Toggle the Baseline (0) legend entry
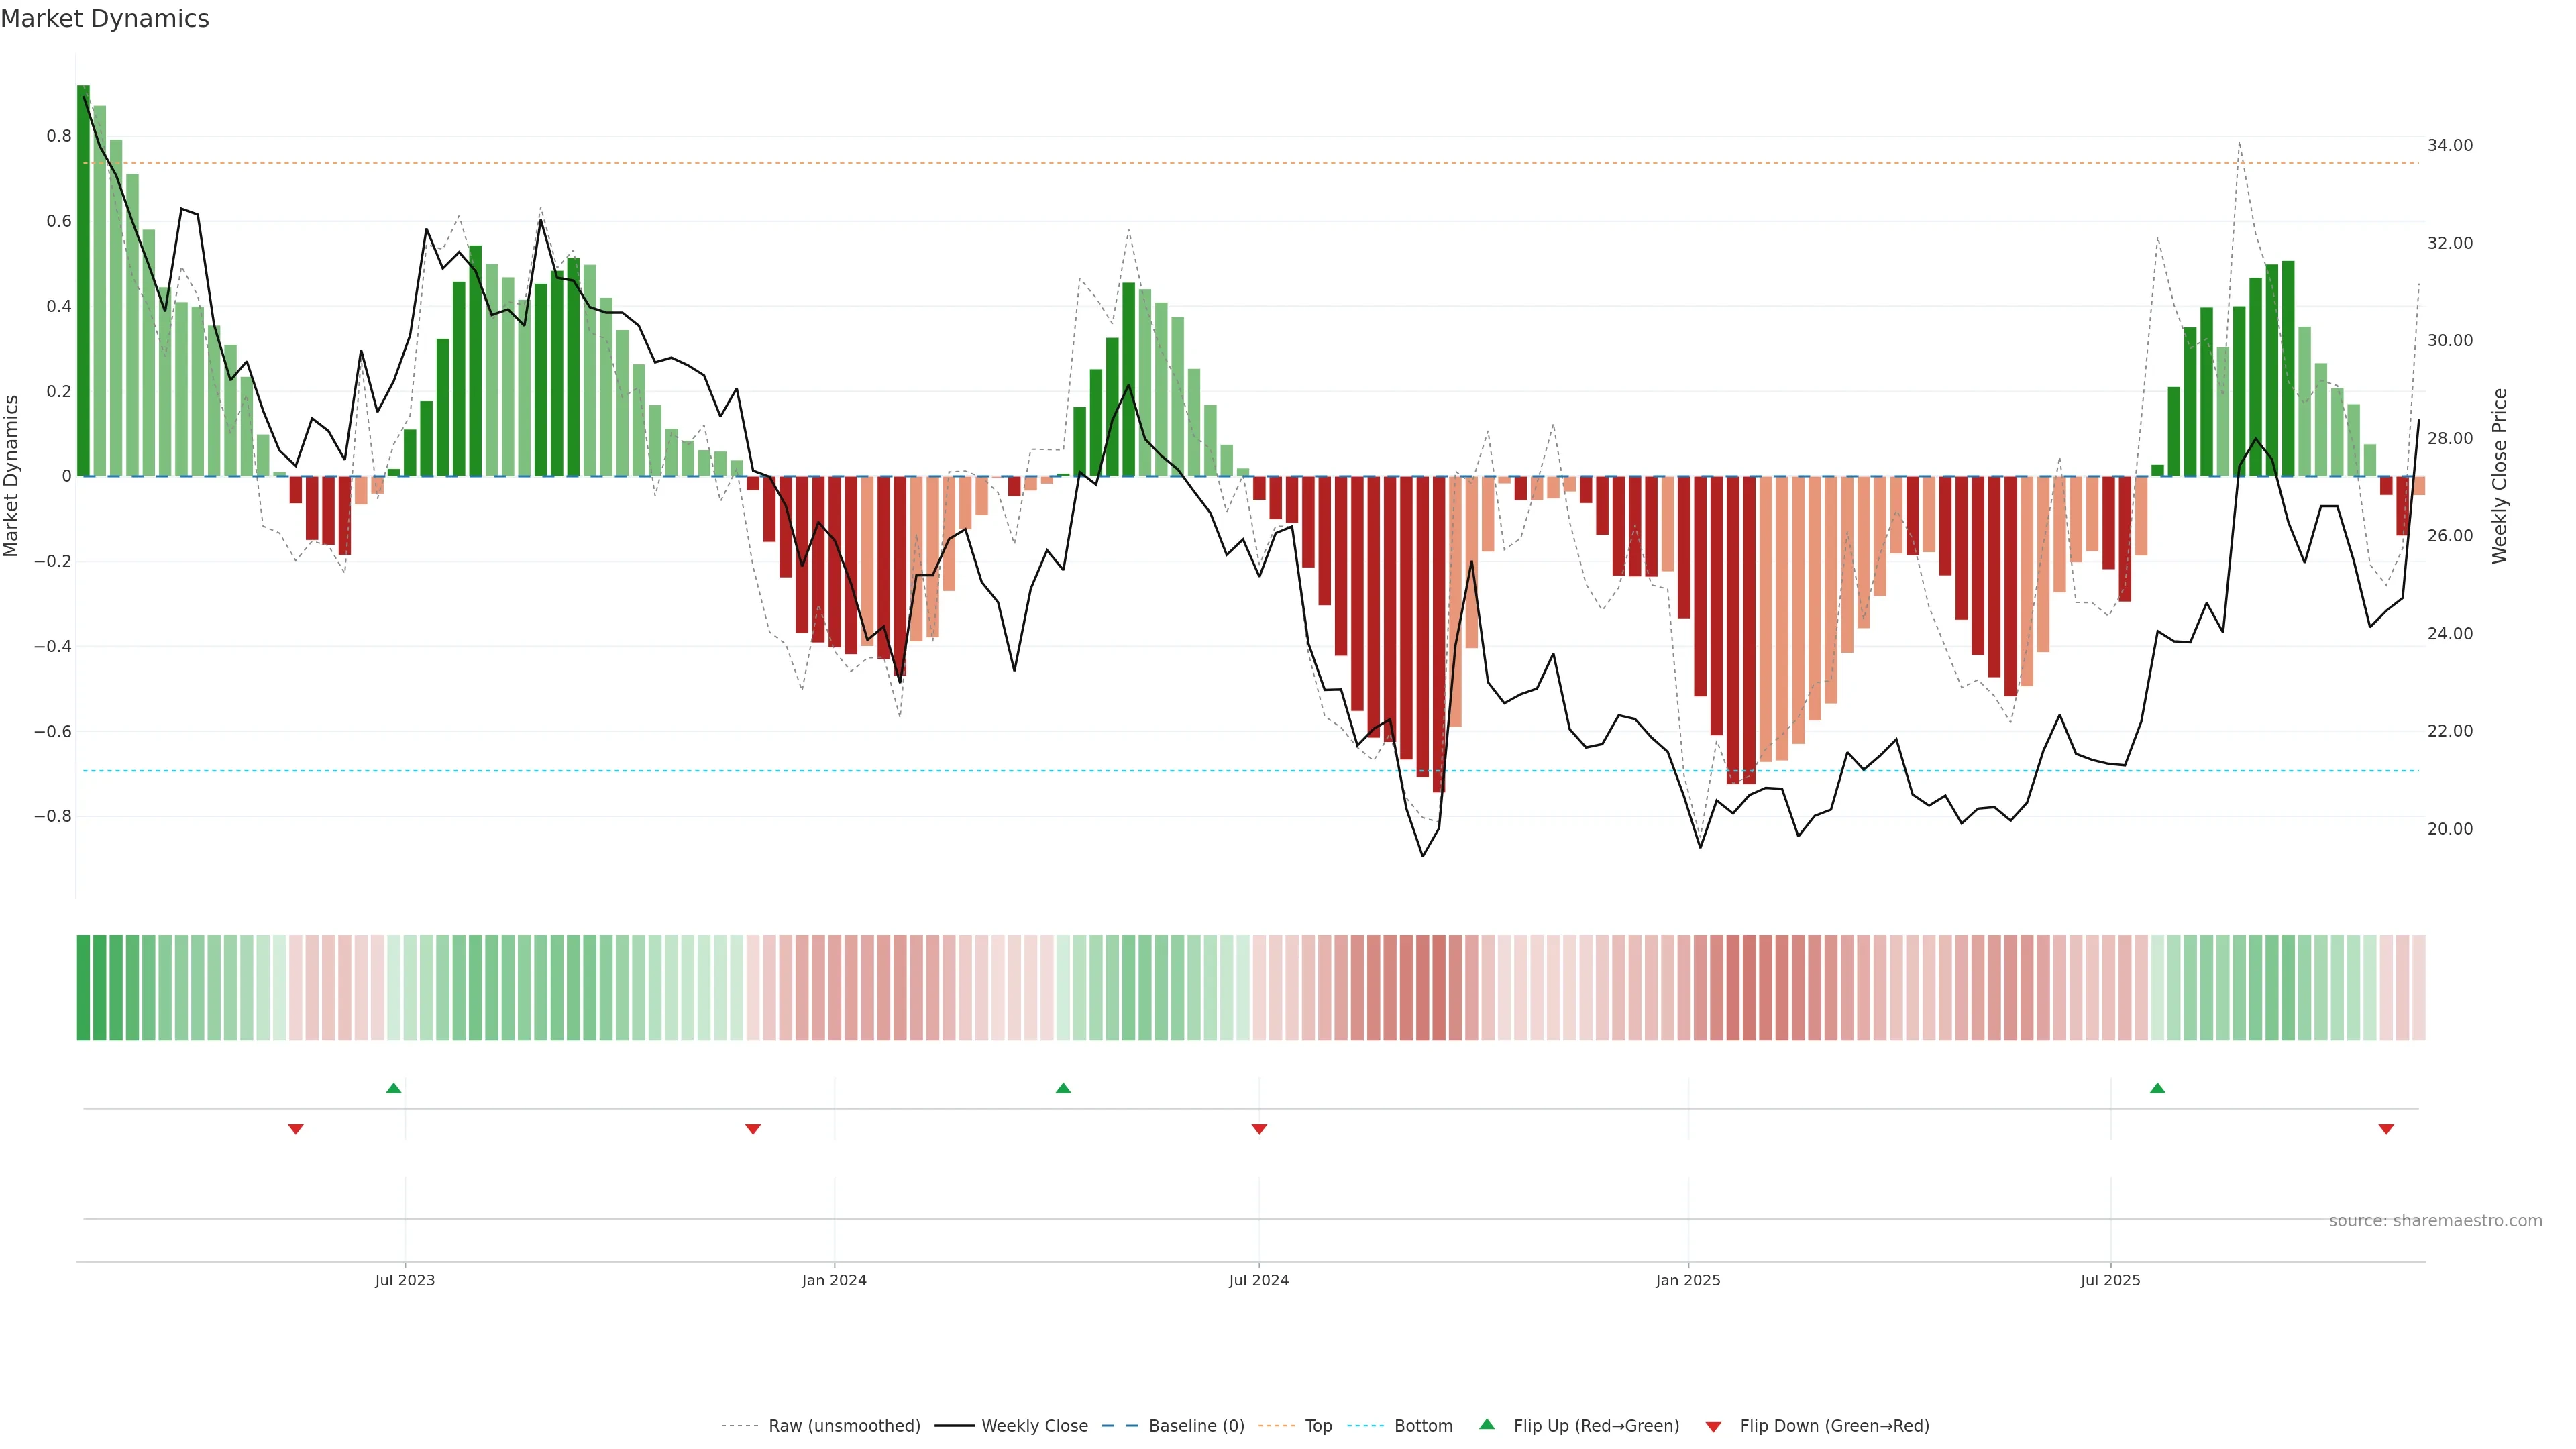 (1196, 1426)
